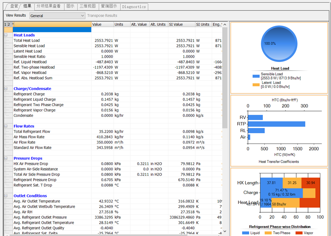Click the Sensible Load legend swatch
331x236 pixels.
pos(256,76)
